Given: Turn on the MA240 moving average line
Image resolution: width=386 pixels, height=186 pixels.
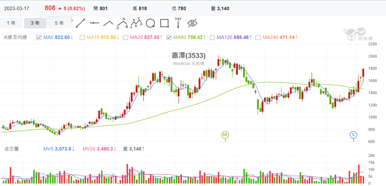Looking at the screenshot, I should tap(258, 37).
